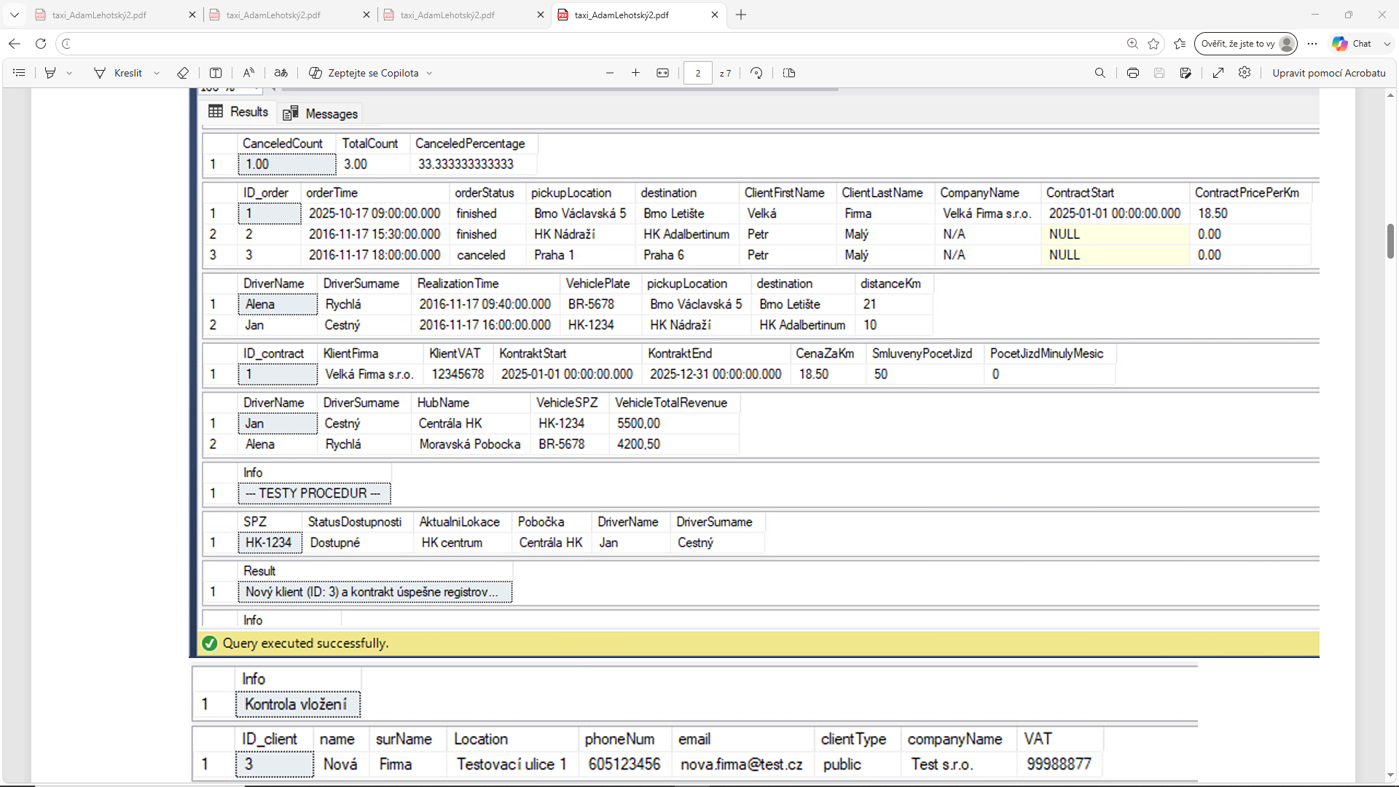This screenshot has height=787, width=1399.
Task: Select the Messages tab in screenshot
Action: tap(321, 114)
